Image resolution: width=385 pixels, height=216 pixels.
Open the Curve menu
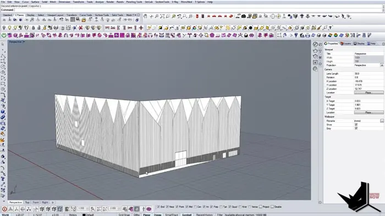[x=25, y=2]
